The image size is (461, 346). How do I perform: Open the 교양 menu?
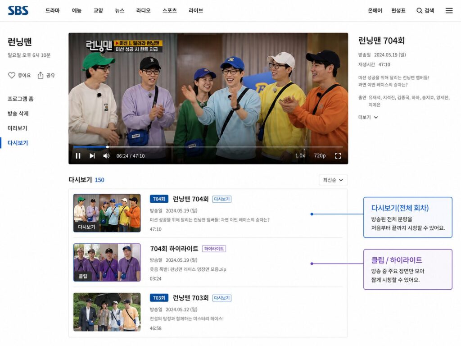click(98, 11)
